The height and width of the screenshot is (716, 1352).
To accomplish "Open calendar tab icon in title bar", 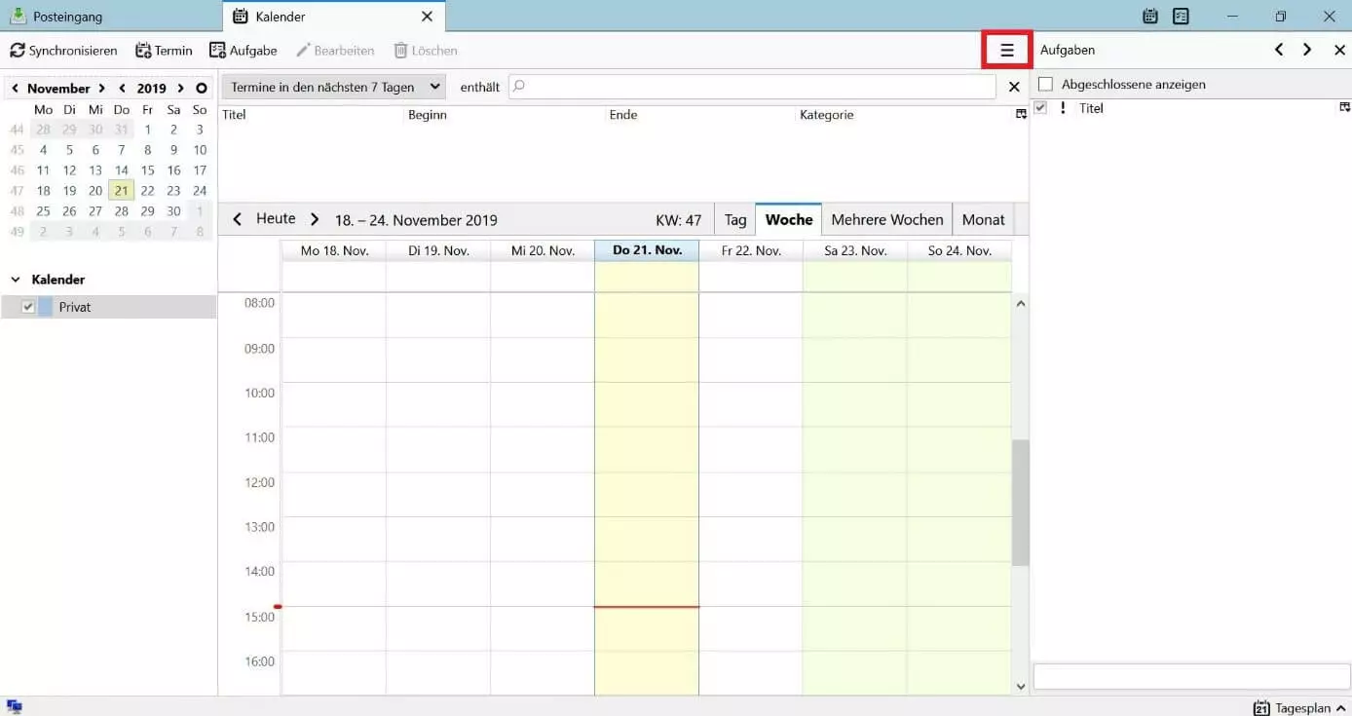I will point(1150,17).
